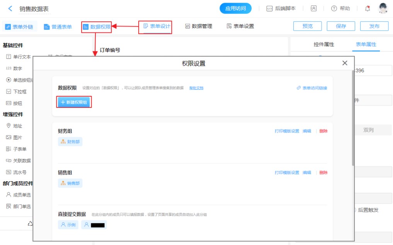Close the 权限设置 dialog
Image resolution: width=393 pixels, height=245 pixels.
click(x=345, y=63)
